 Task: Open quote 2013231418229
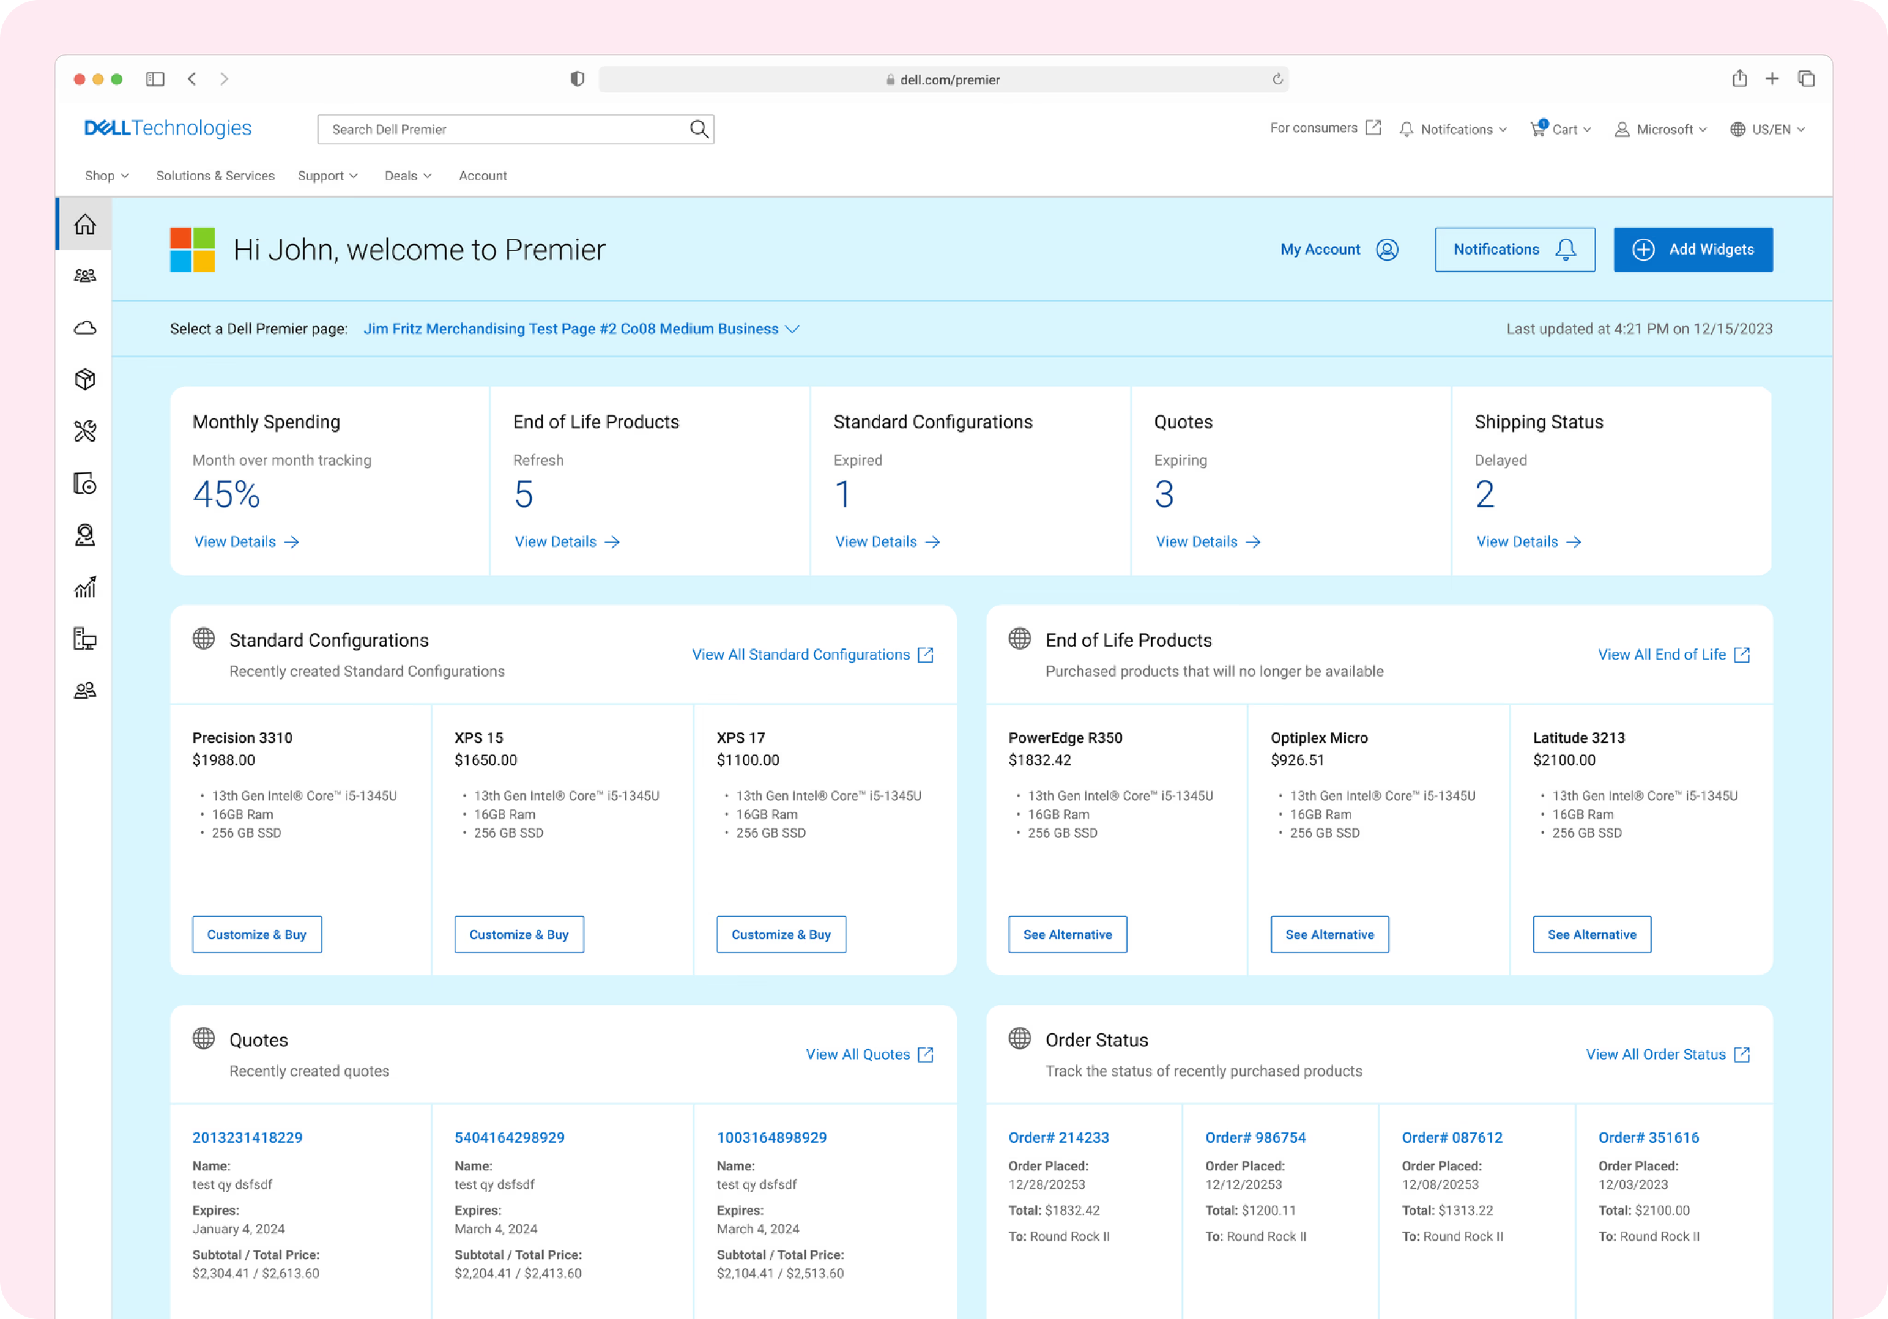point(248,1137)
